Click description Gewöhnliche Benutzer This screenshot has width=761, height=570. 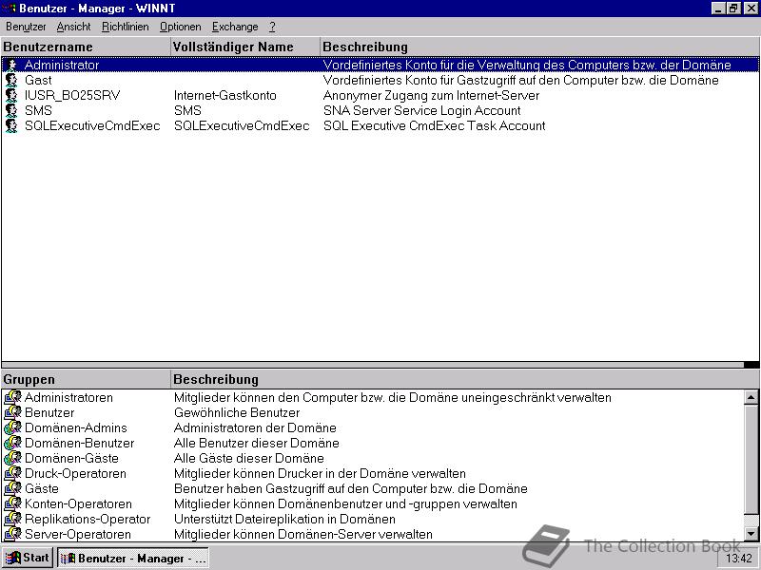tap(237, 412)
